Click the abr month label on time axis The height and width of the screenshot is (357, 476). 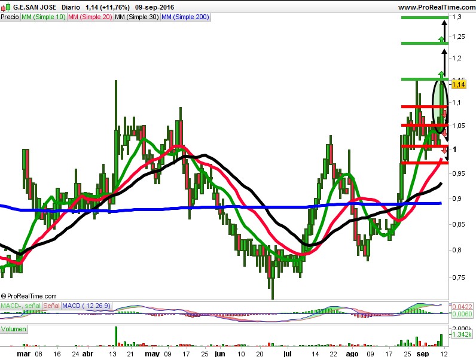click(x=88, y=353)
